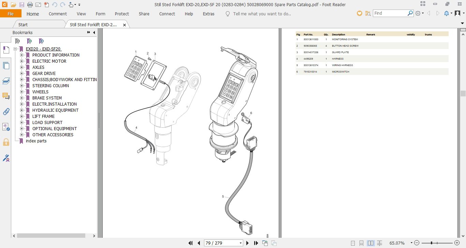This screenshot has height=248, width=466.
Task: Close the Still Sted Forklift document tab
Action: coord(125,25)
